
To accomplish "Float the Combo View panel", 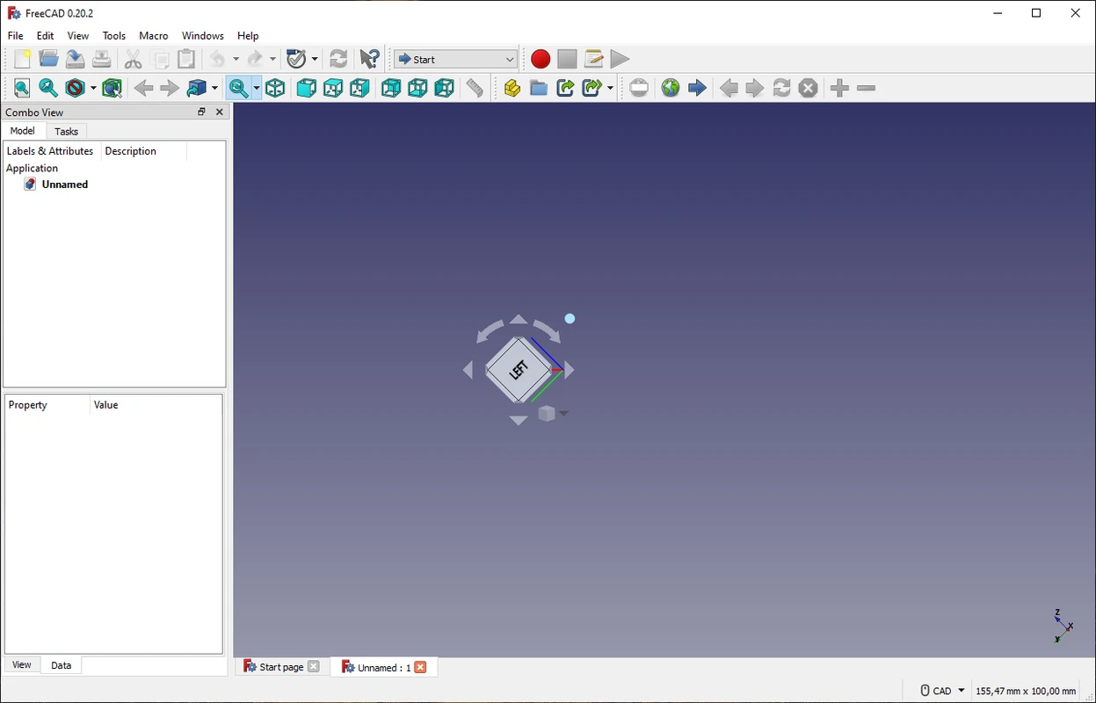I will click(201, 112).
